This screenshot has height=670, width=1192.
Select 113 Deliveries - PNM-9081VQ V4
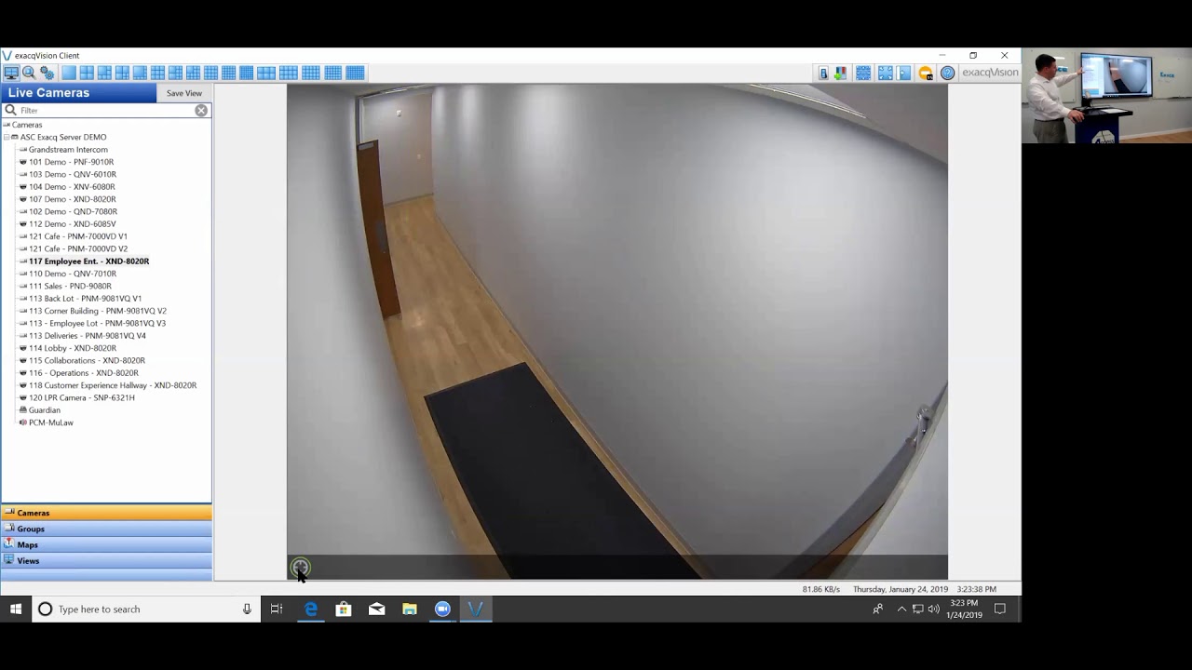click(x=88, y=335)
